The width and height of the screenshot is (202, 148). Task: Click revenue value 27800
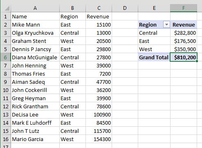click(99, 57)
